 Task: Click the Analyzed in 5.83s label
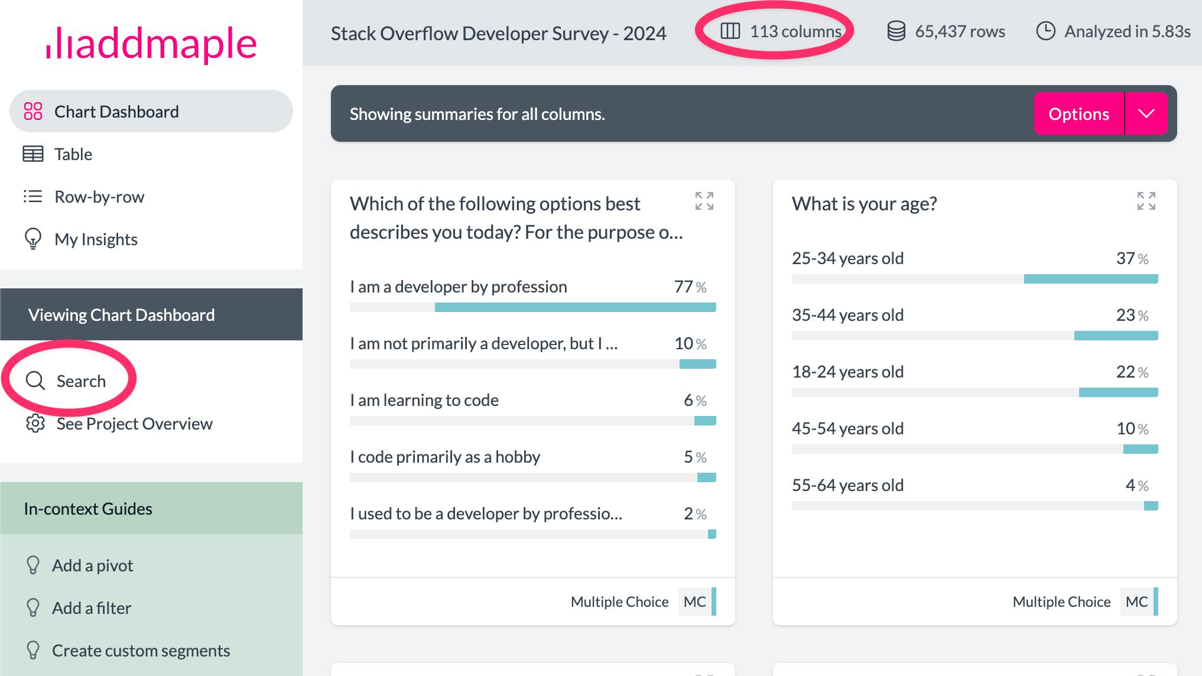point(1128,31)
